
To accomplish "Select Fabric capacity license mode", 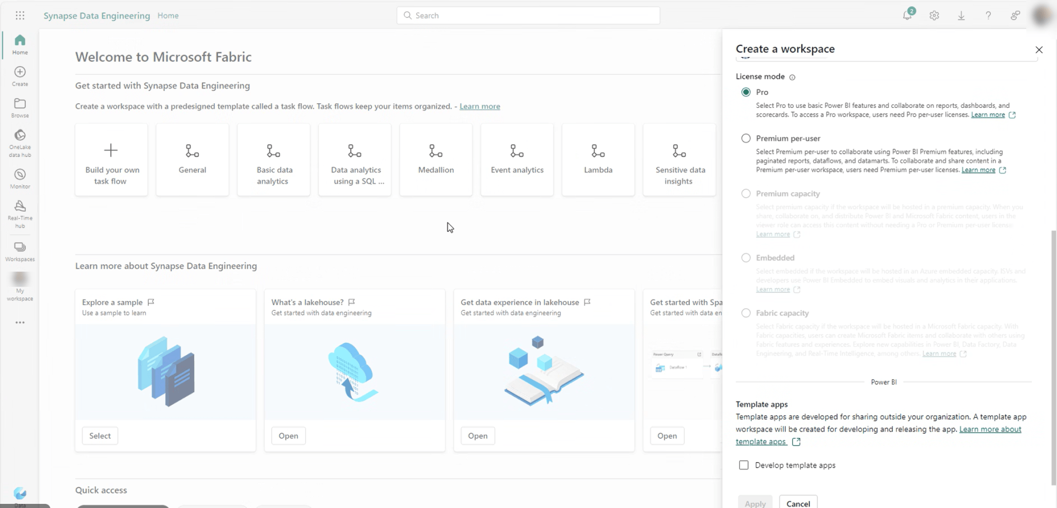I will [x=746, y=312].
